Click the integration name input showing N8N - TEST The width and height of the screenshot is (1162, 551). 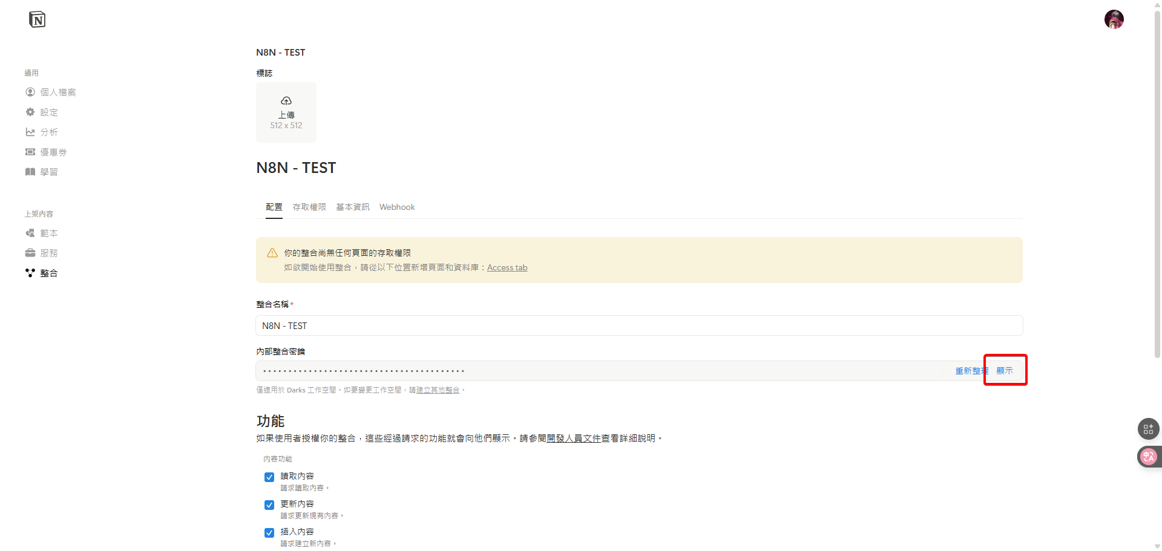click(545, 325)
